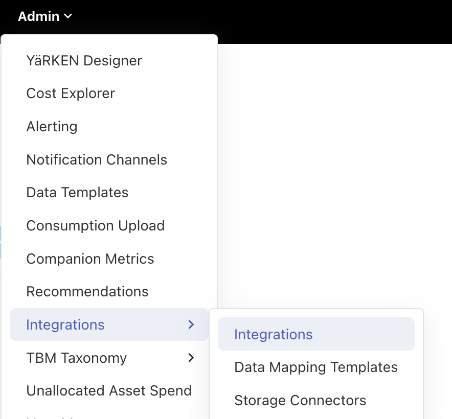Click the cut-off item below Unallocated Asset Spend

(x=51, y=416)
